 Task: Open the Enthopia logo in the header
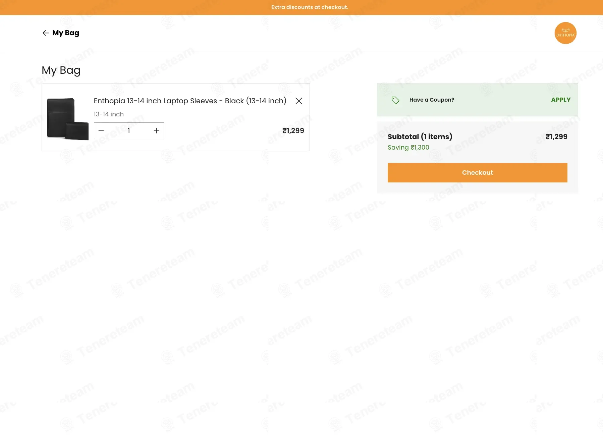pyautogui.click(x=565, y=33)
